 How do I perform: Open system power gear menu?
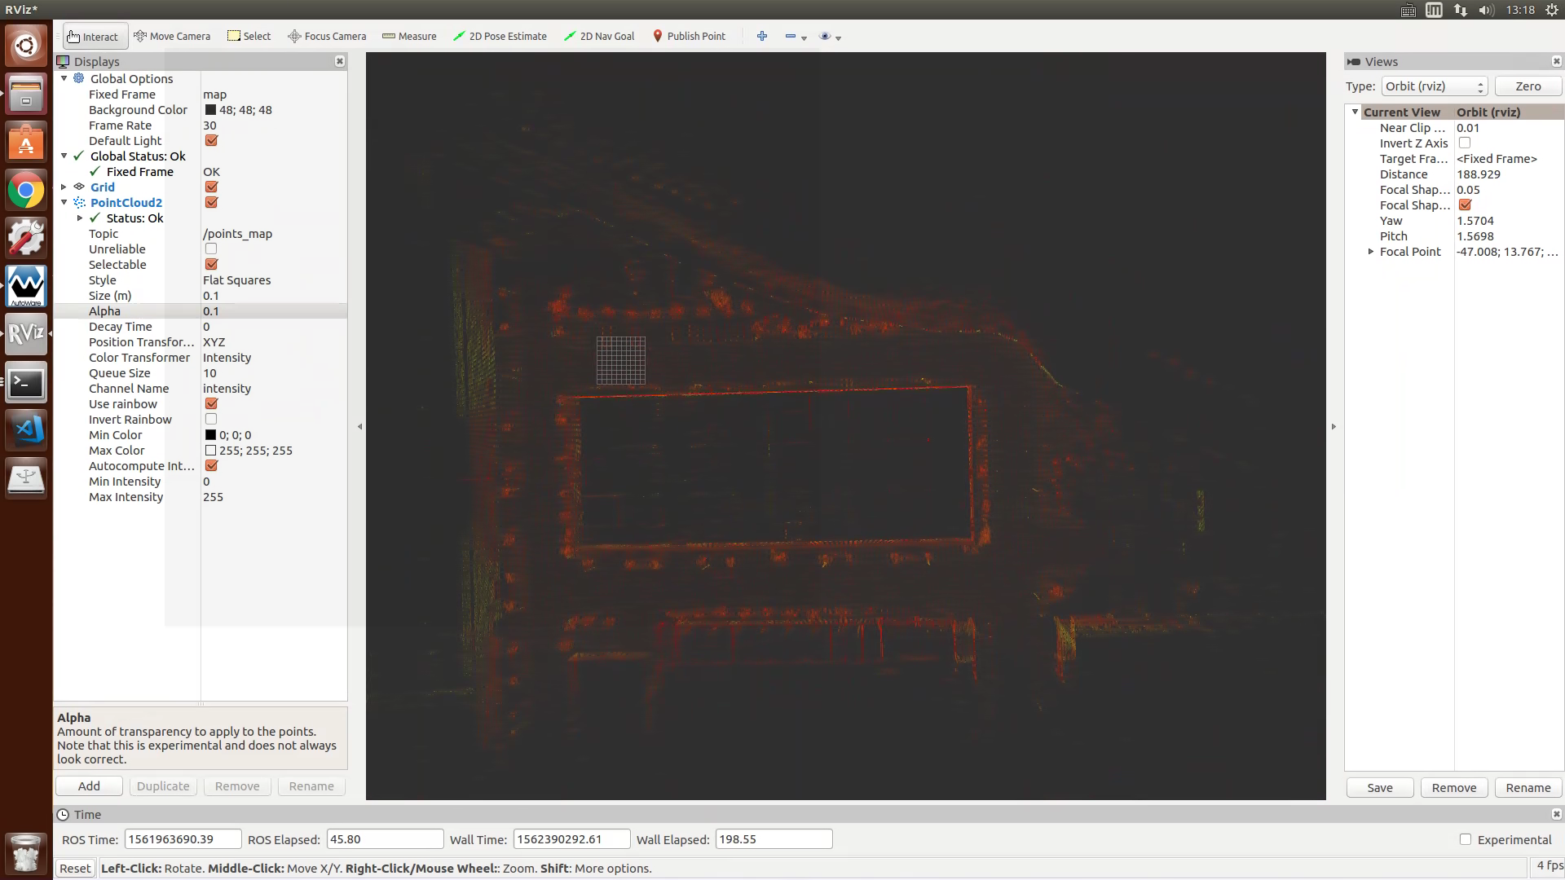click(x=1552, y=10)
